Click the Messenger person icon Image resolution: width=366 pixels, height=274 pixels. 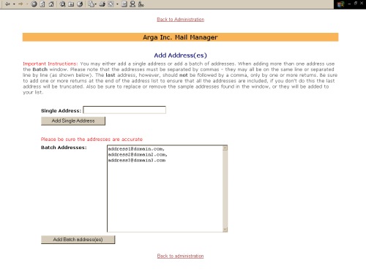point(132,4)
